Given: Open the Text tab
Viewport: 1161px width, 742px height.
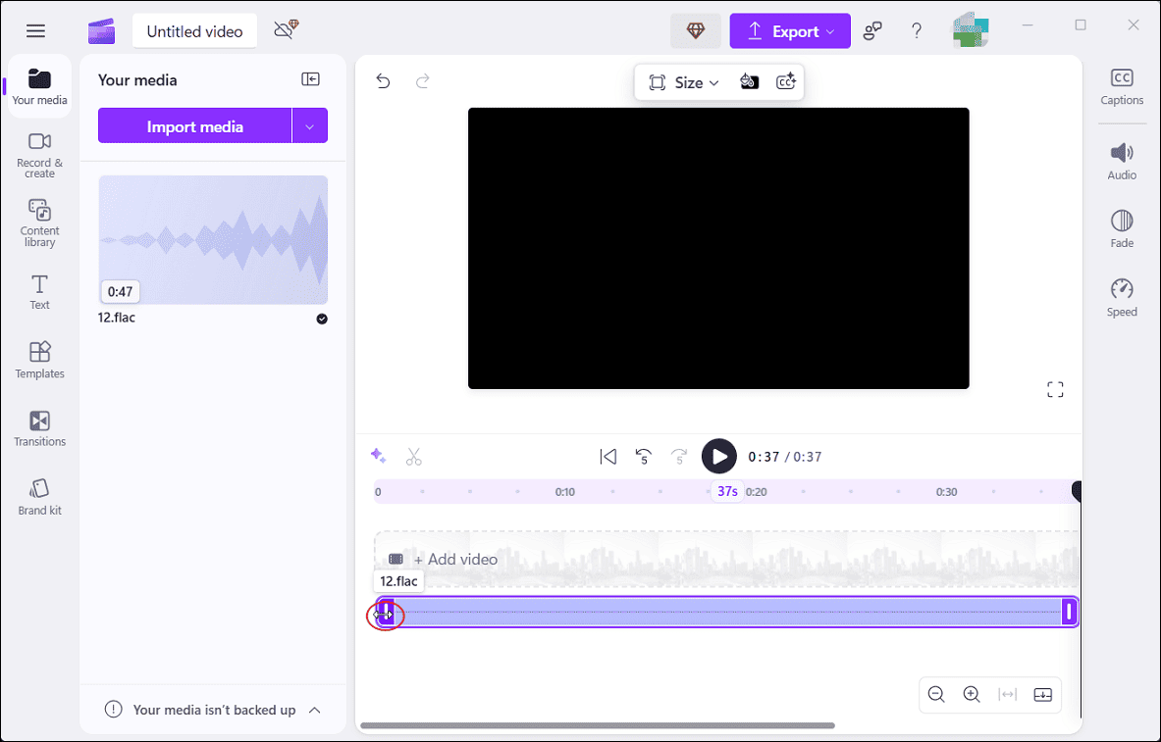Looking at the screenshot, I should coord(40,292).
